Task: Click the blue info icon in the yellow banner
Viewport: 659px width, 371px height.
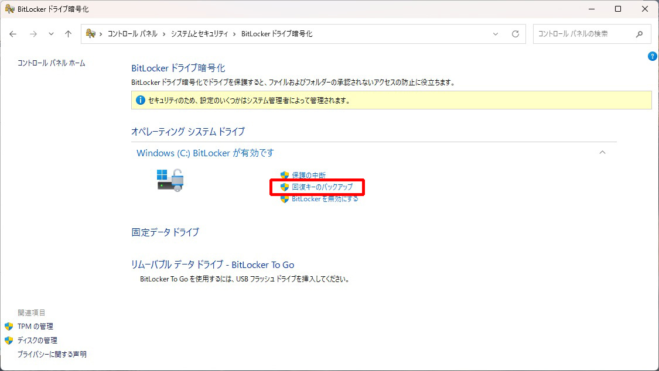Action: pos(141,100)
